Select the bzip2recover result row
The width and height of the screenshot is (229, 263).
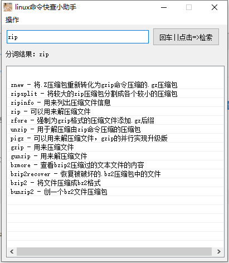(115, 174)
